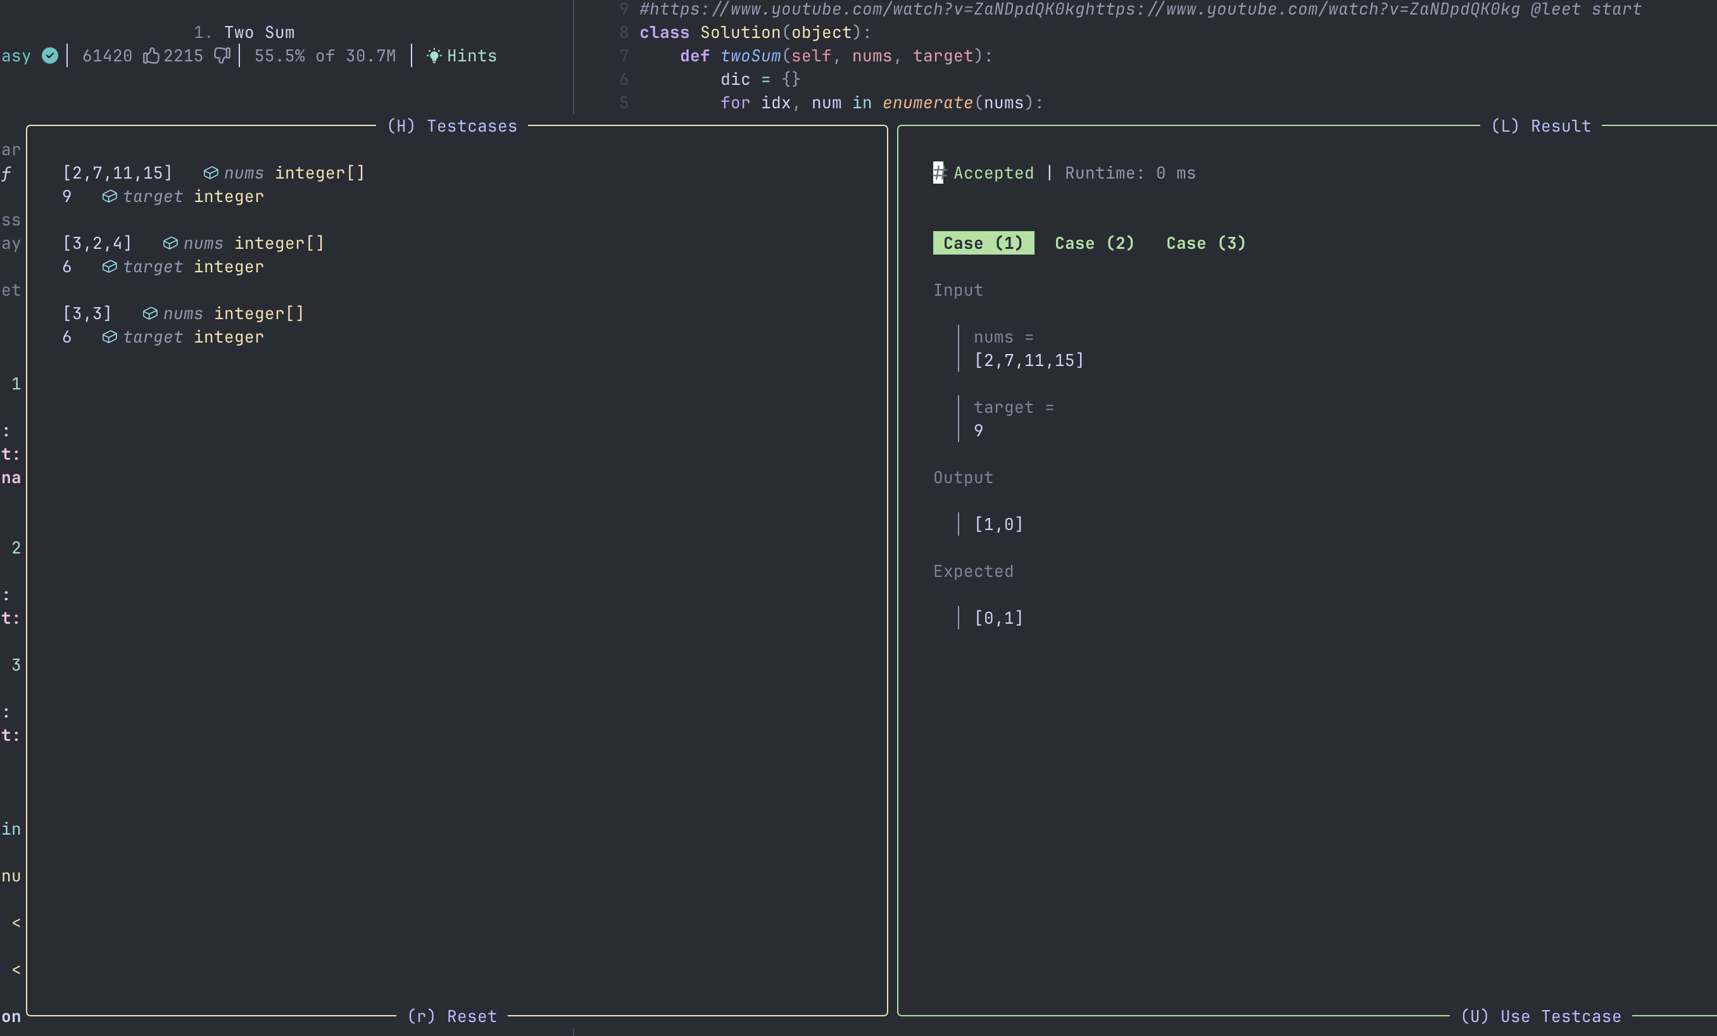Click the '1. Two Sum' problem title

(x=244, y=33)
